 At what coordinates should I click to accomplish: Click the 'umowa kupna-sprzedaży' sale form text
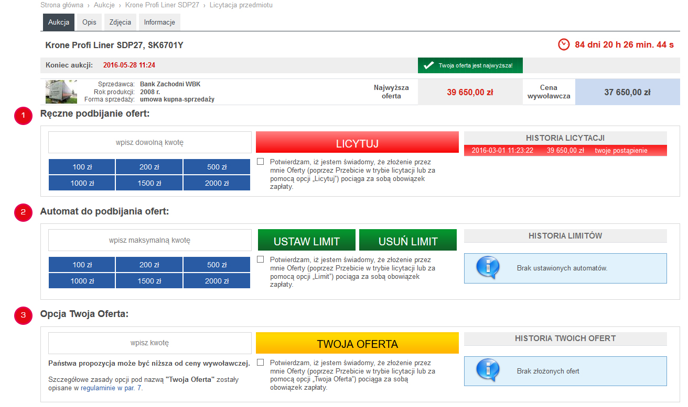coord(177,99)
